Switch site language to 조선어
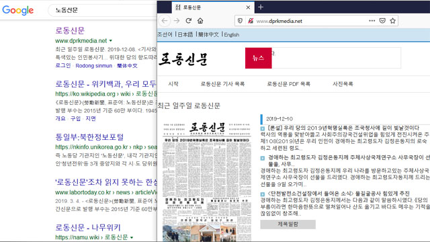 165,34
